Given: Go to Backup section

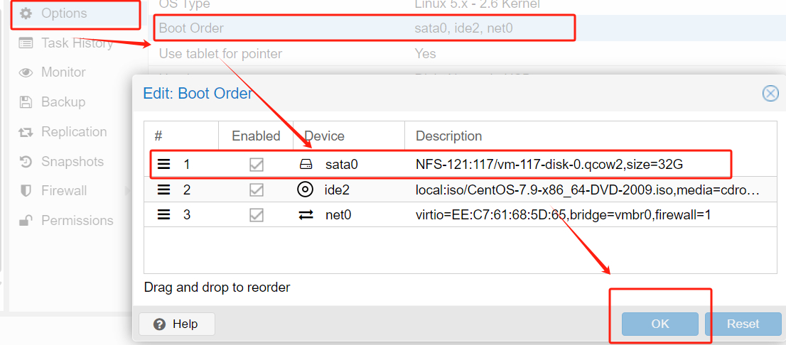Looking at the screenshot, I should 63,102.
